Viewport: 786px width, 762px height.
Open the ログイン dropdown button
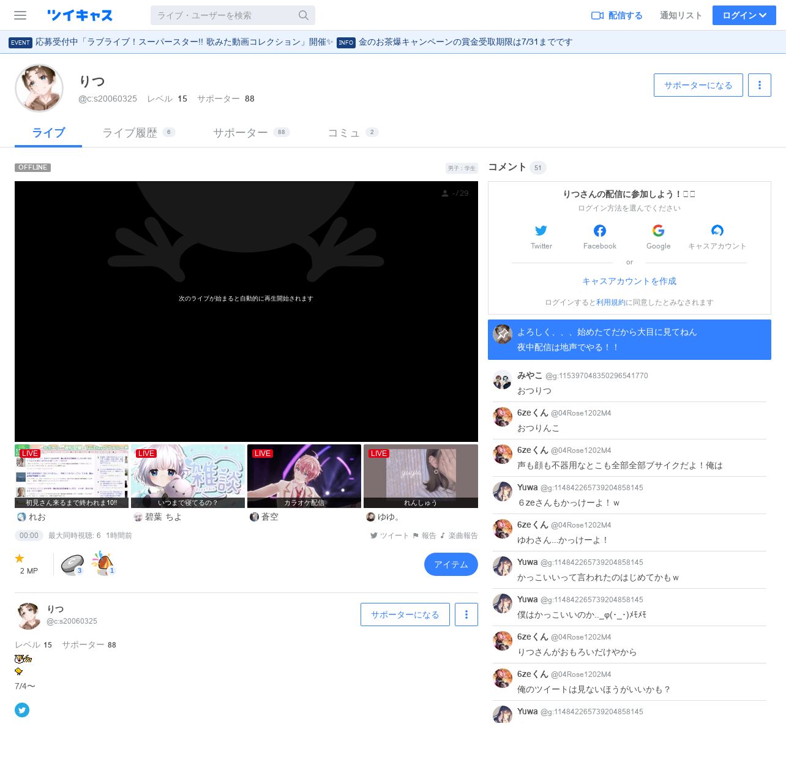click(744, 15)
